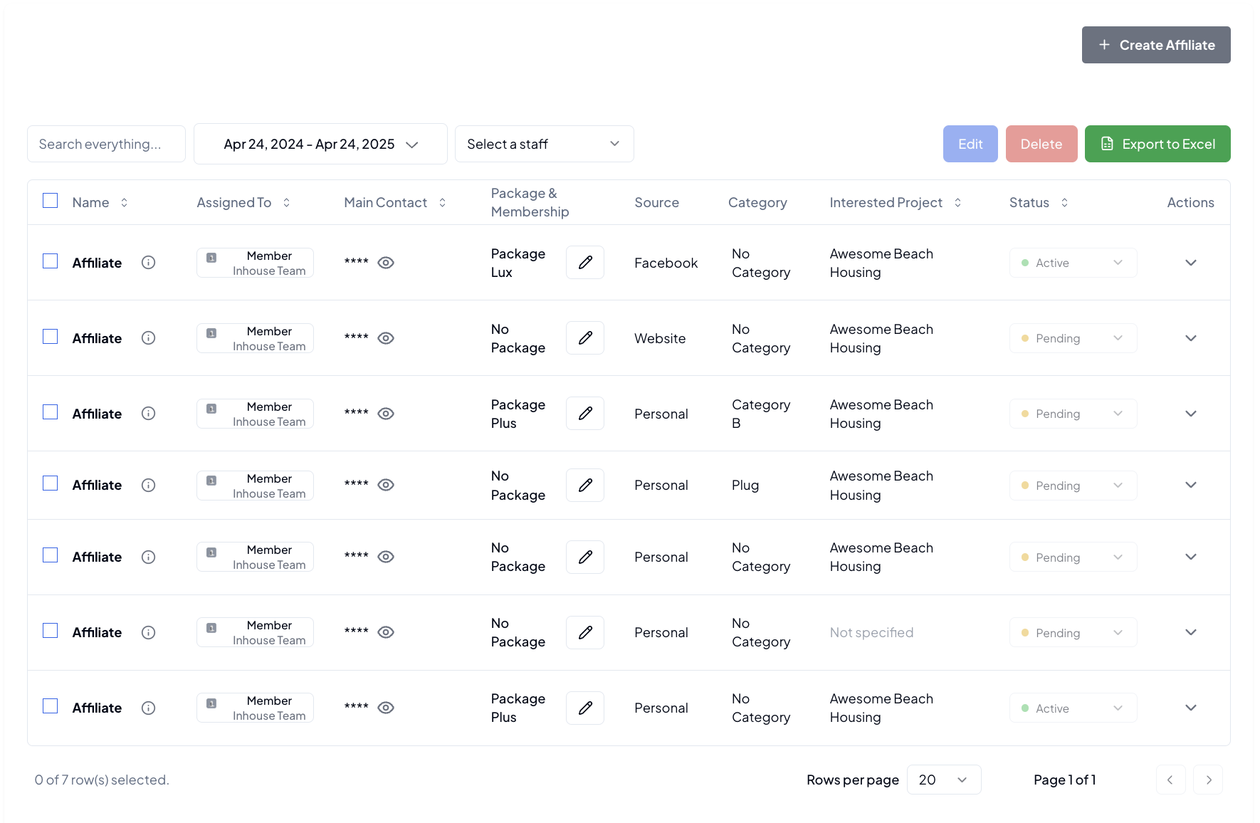Select the checkbox in the Plug category row
This screenshot has height=823, width=1260.
coord(51,483)
